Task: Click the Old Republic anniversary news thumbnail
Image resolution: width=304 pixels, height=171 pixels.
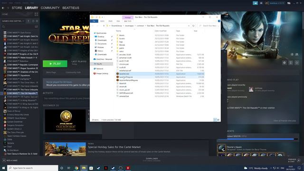Action: point(66,121)
